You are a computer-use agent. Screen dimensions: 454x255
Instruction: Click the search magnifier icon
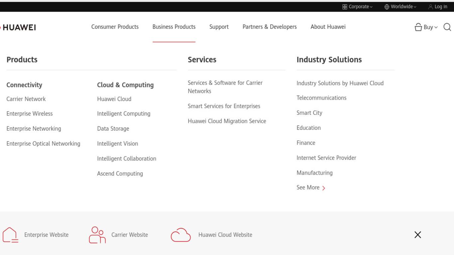(447, 27)
